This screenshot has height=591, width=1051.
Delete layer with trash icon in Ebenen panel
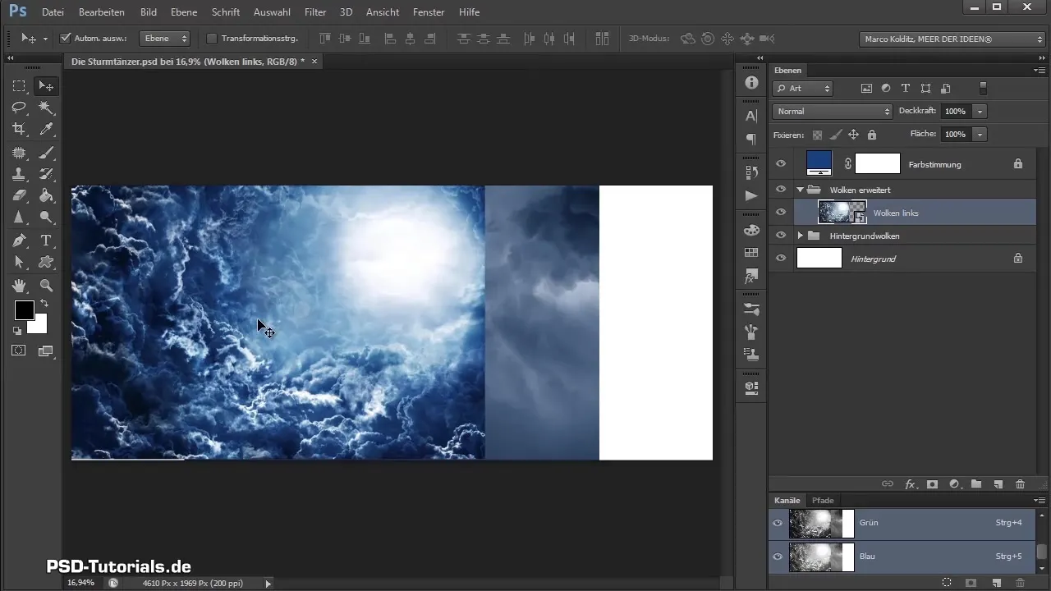1020,484
